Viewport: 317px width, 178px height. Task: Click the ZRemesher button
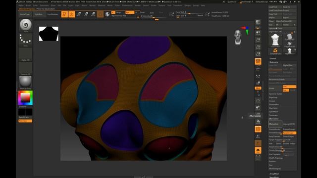point(275,124)
